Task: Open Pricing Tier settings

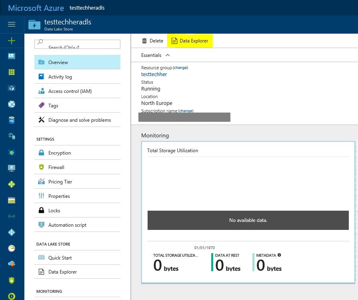Action: click(x=77, y=181)
